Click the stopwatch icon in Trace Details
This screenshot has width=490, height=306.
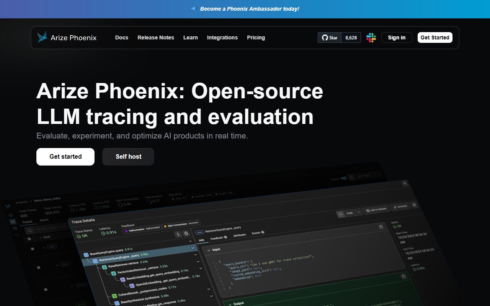pos(186,233)
